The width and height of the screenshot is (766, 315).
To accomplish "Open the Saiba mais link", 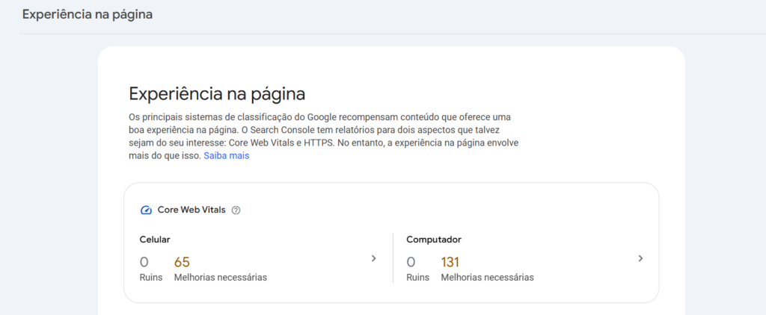I will (226, 156).
